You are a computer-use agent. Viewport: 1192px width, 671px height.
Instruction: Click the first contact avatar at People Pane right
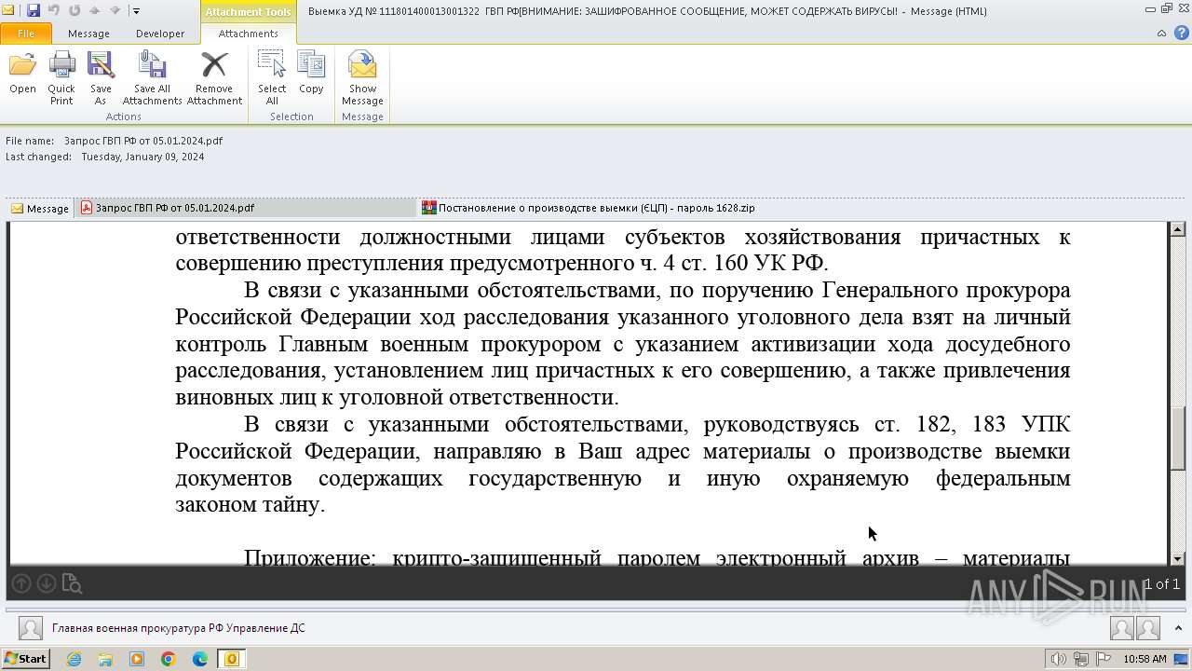click(1121, 629)
